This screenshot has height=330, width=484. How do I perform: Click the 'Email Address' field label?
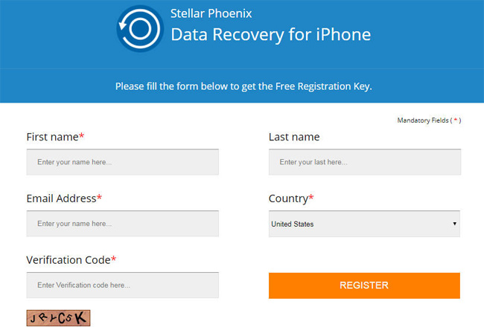[x=61, y=198]
